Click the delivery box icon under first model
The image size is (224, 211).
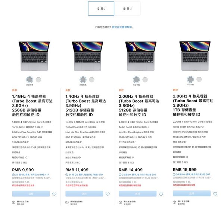tap(14, 203)
